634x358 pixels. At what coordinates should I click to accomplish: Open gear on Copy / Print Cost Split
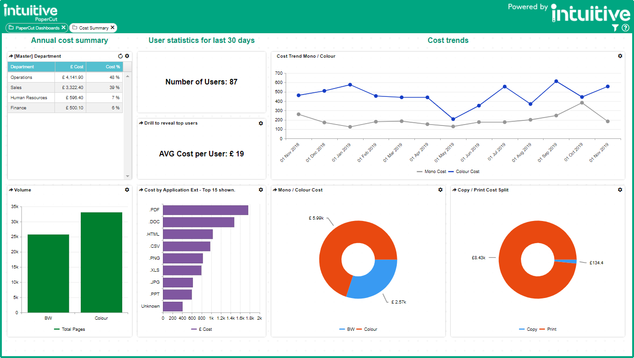[x=620, y=190]
